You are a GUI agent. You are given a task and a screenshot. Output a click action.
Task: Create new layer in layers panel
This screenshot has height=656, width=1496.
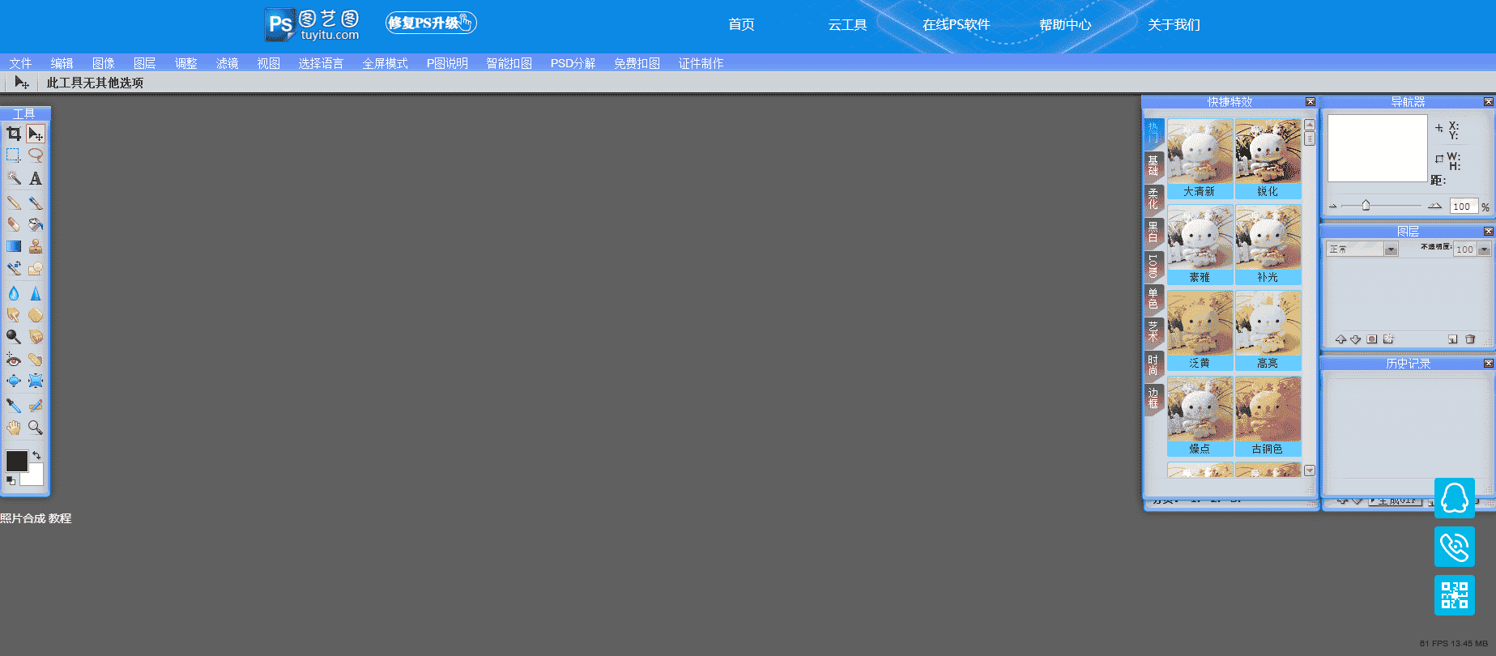(x=1452, y=339)
